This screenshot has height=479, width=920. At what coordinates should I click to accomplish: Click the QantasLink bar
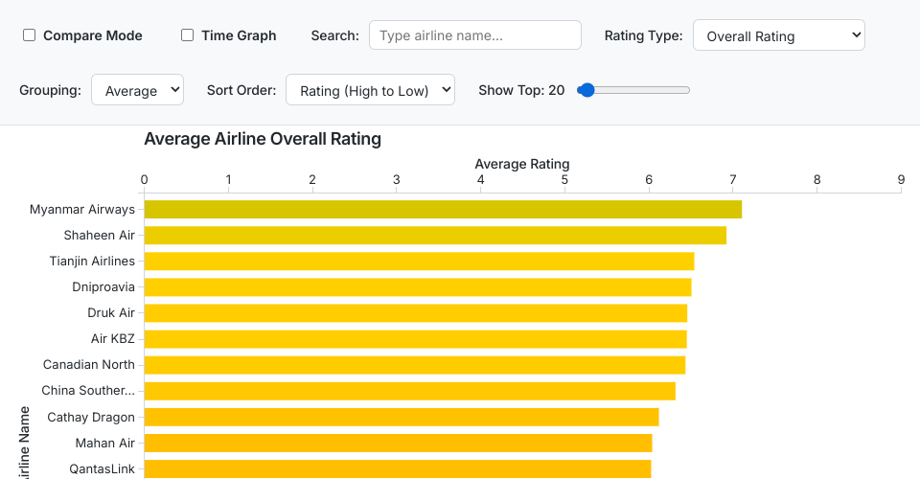click(397, 468)
